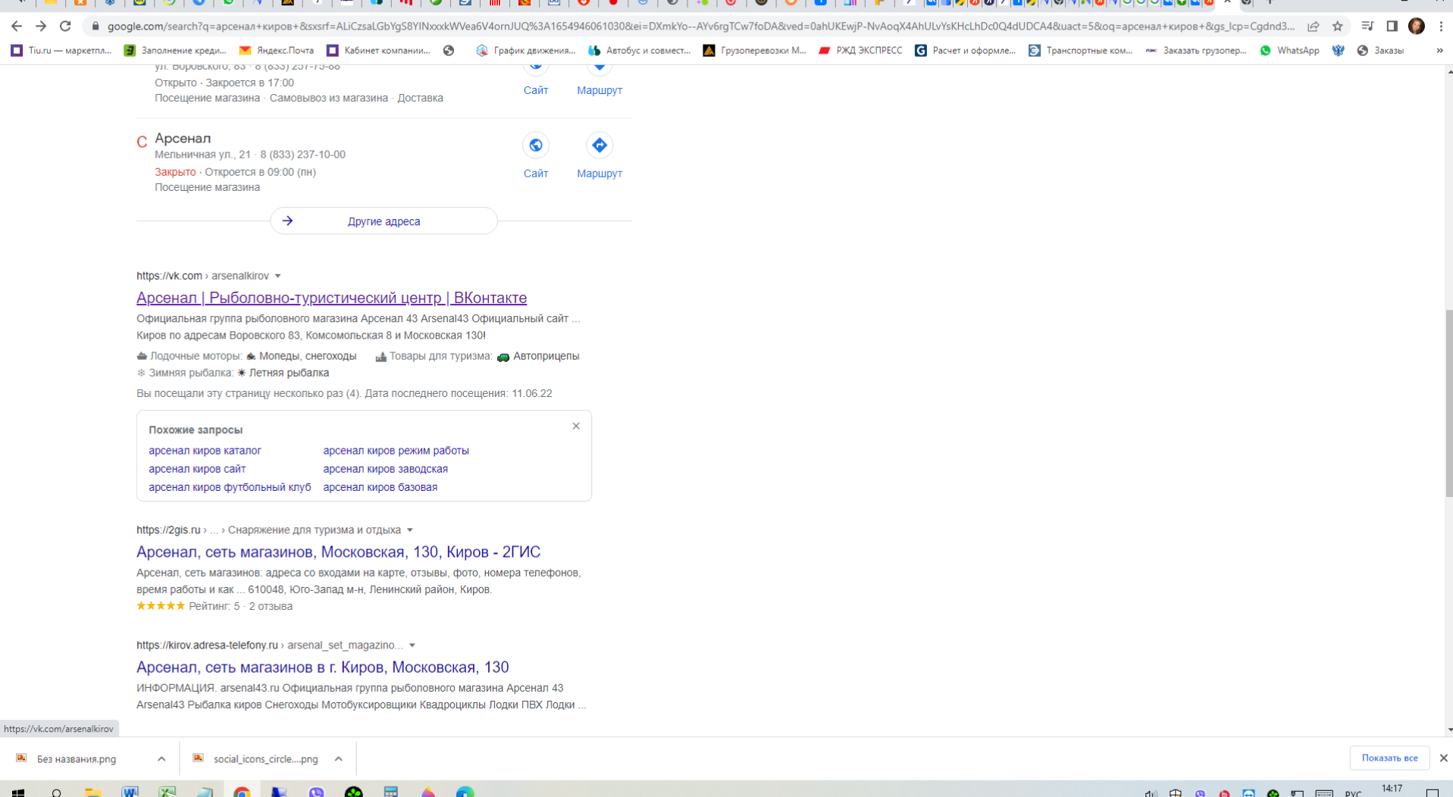Viewport: 1453px width, 797px height.
Task: Reload the Google search page
Action: (65, 26)
